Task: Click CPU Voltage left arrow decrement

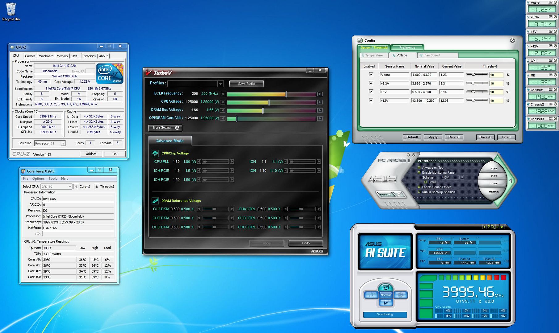Action: click(x=223, y=102)
